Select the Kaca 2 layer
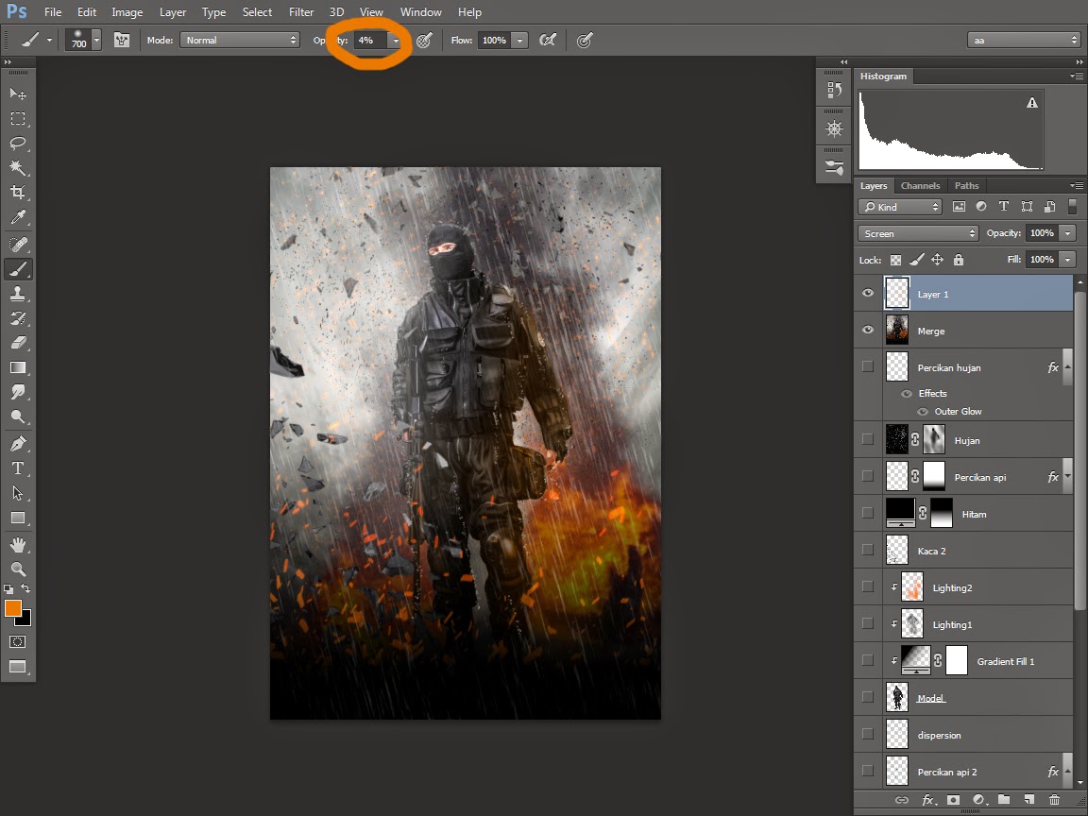The image size is (1088, 816). [x=982, y=551]
